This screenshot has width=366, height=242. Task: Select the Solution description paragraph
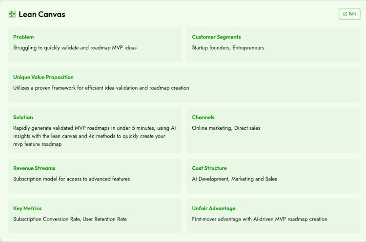[94, 136]
